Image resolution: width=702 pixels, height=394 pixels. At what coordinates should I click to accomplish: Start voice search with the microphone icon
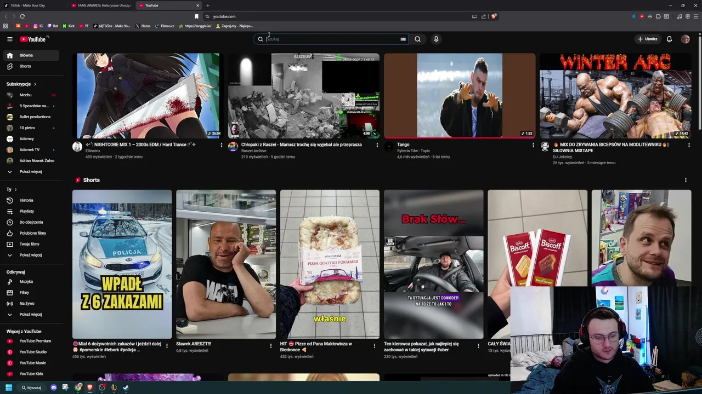(x=436, y=39)
